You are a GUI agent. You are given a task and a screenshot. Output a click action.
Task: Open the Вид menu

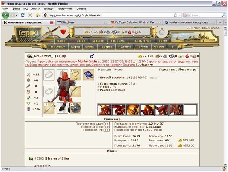tap(25, 9)
